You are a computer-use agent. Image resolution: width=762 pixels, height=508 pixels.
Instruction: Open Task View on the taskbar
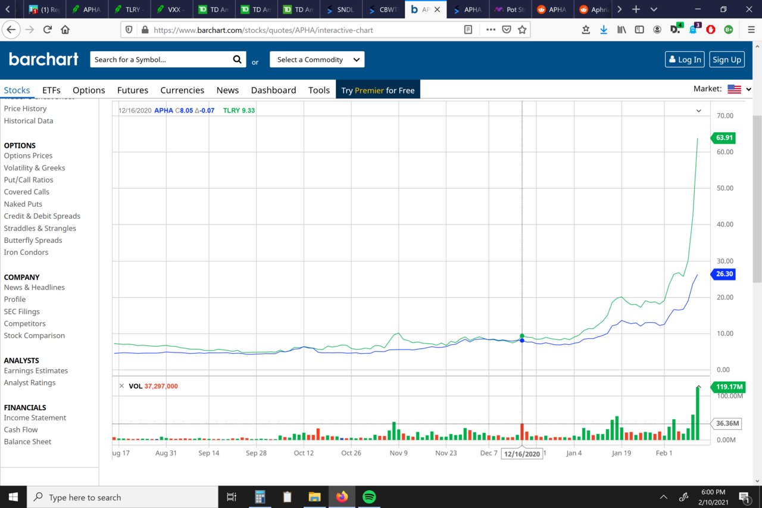(232, 497)
